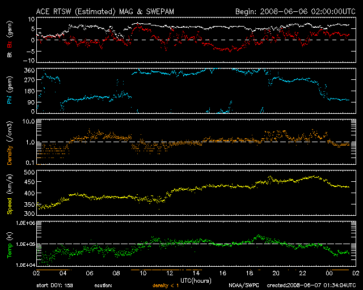Image resolution: width=363 pixels, height=290 pixels.
Task: Click the '00' hour label on the time axis
Action: click(x=329, y=274)
